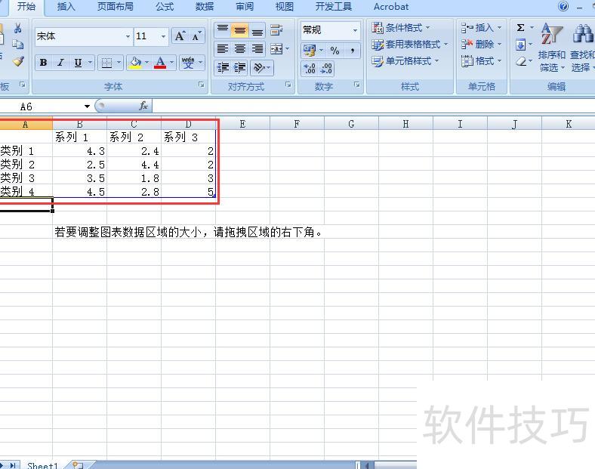Switch to 插入 Insert tab

66,7
